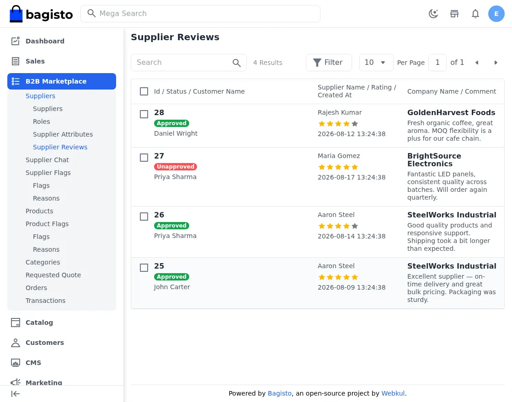Click the B2B Marketplace list icon
Image resolution: width=512 pixels, height=402 pixels.
coord(16,81)
